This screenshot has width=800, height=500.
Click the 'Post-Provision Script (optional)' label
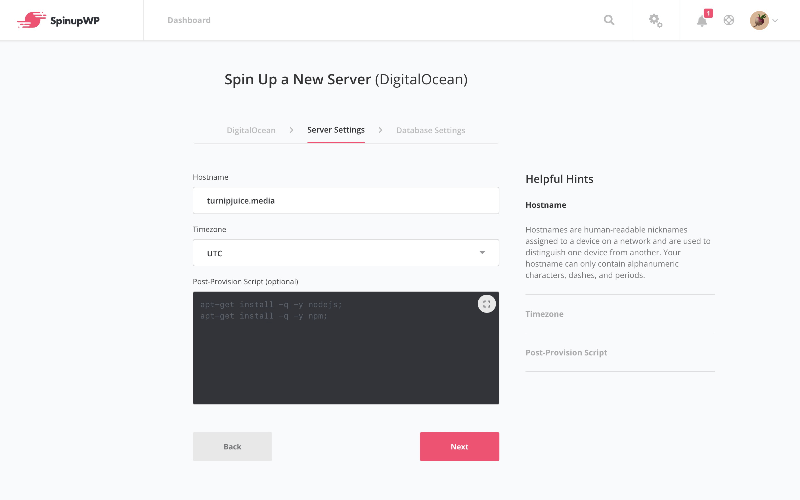tap(245, 281)
